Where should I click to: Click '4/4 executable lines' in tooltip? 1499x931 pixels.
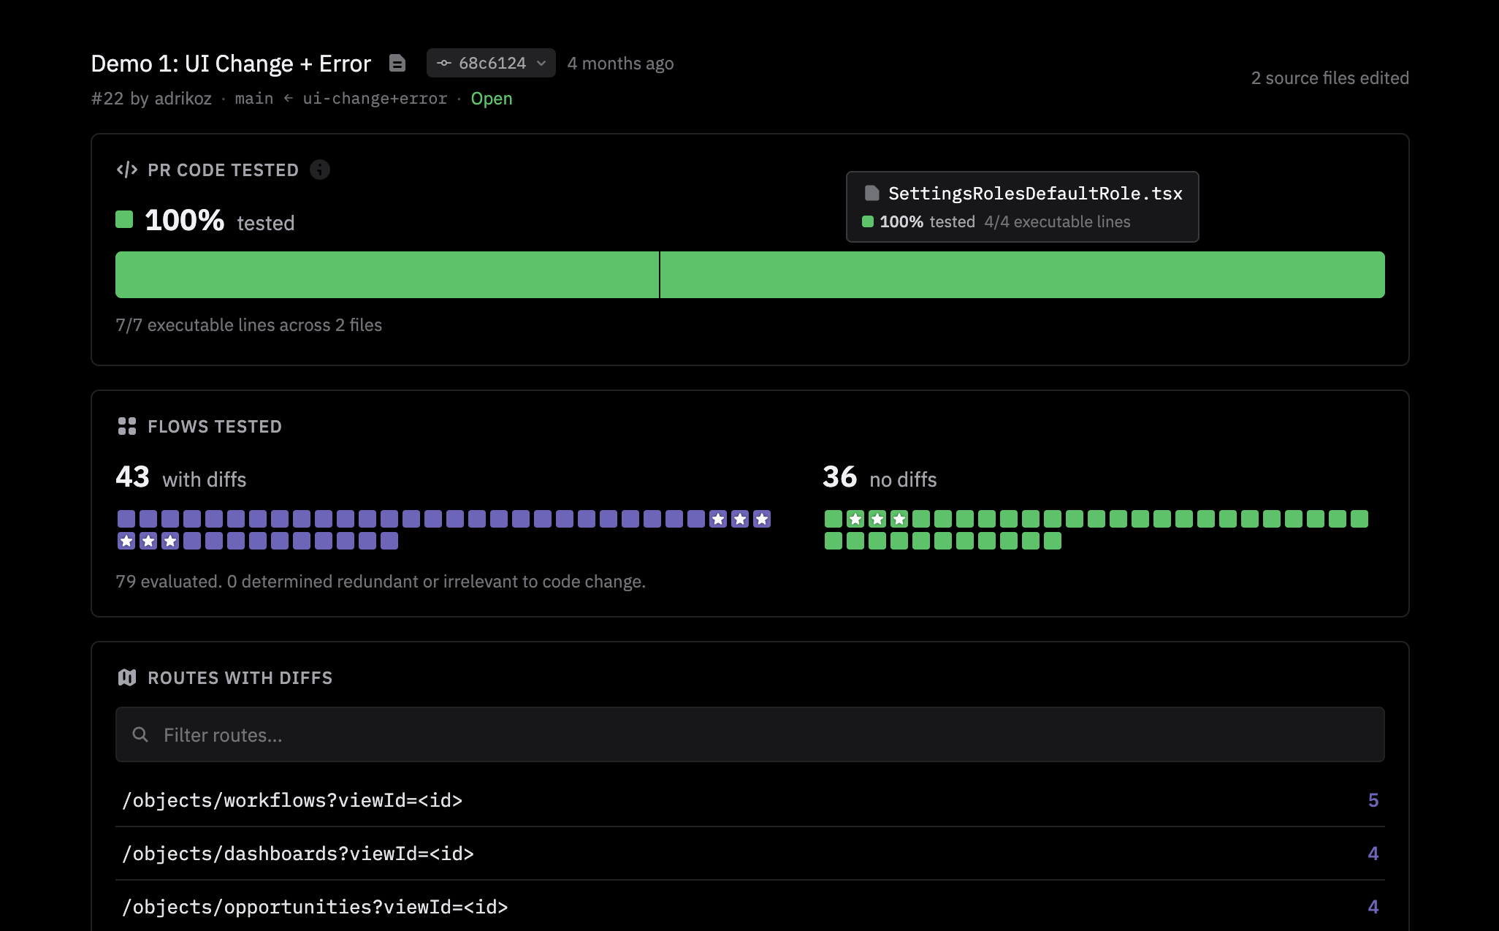click(x=1057, y=222)
